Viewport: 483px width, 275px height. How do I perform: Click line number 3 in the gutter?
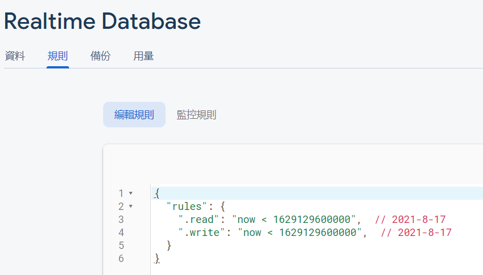pyautogui.click(x=121, y=220)
